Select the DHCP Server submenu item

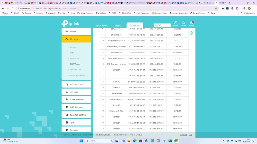pyautogui.click(x=75, y=64)
